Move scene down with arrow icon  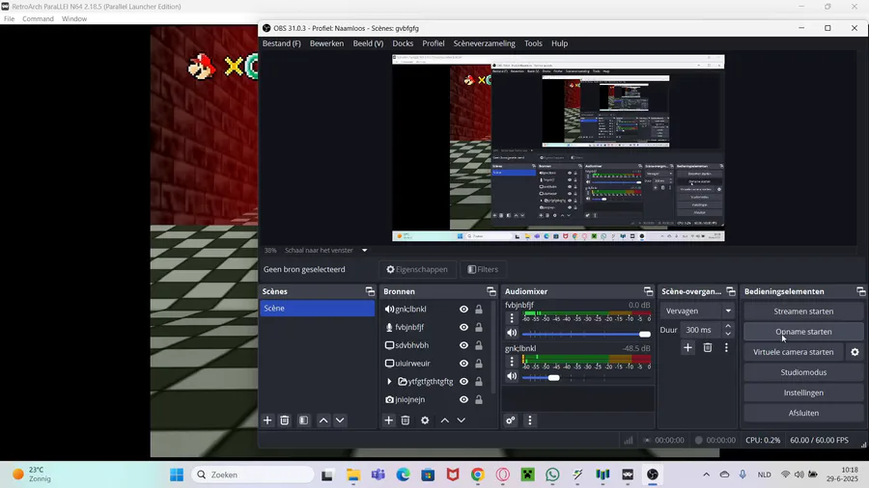tap(340, 420)
